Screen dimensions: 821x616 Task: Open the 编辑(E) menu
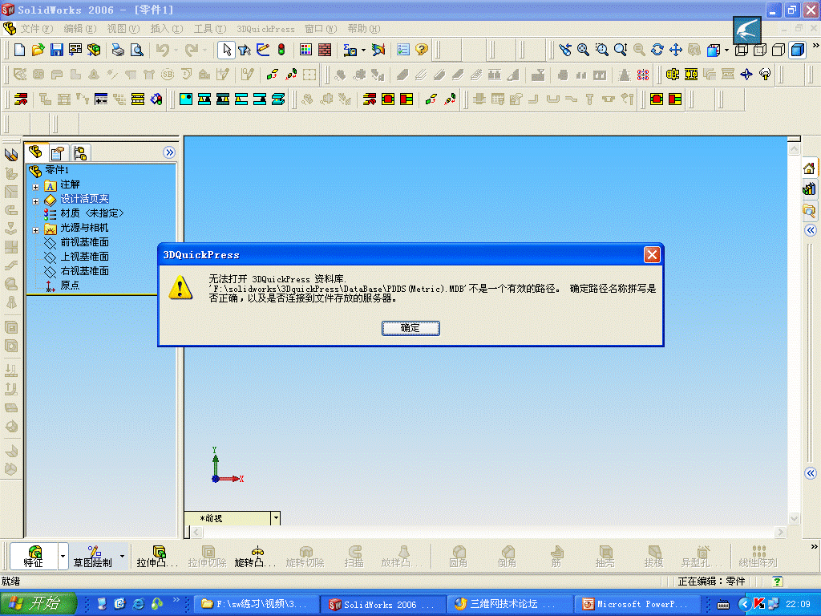coord(79,29)
